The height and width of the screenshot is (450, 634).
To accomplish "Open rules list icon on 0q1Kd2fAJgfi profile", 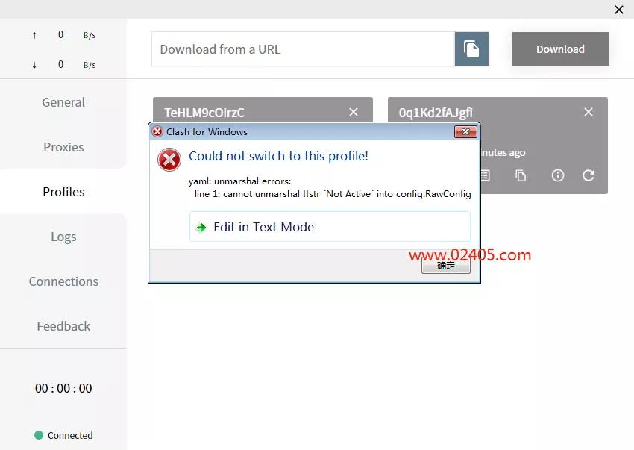I will click(486, 175).
